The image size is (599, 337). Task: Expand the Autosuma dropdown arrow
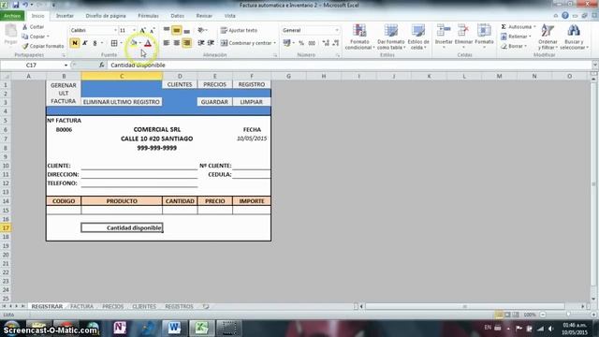(534, 27)
